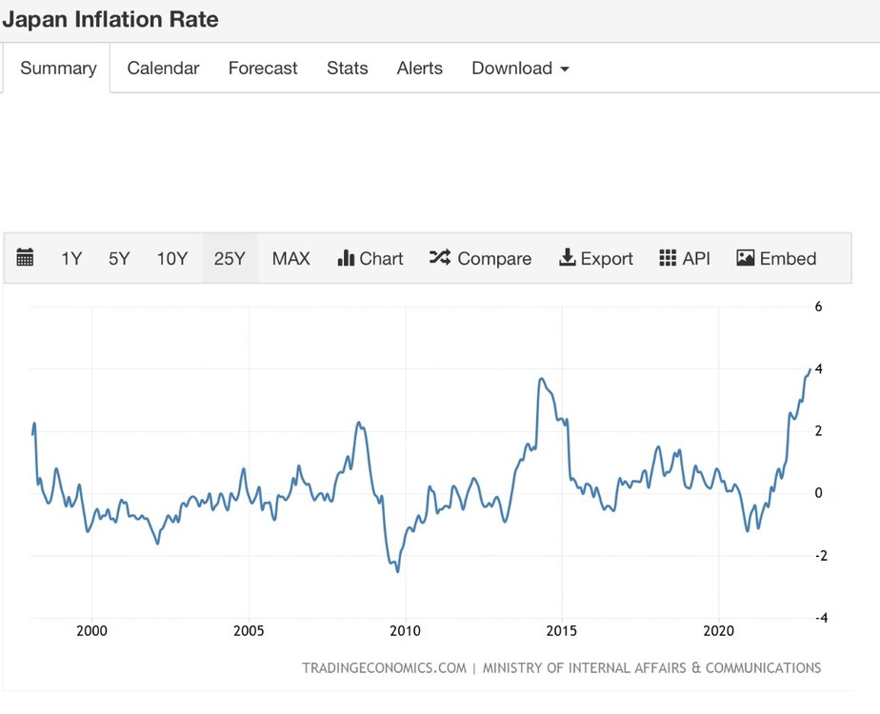Click the 2005 x-axis label

pos(249,631)
